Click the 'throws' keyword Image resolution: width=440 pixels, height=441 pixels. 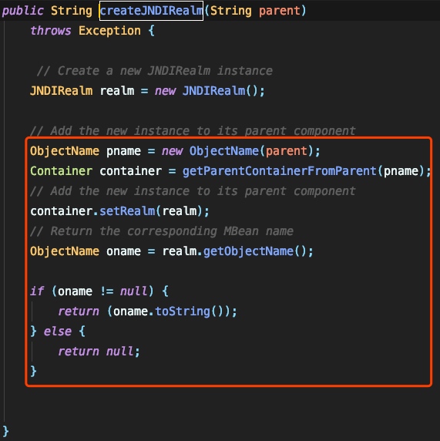pyautogui.click(x=51, y=31)
